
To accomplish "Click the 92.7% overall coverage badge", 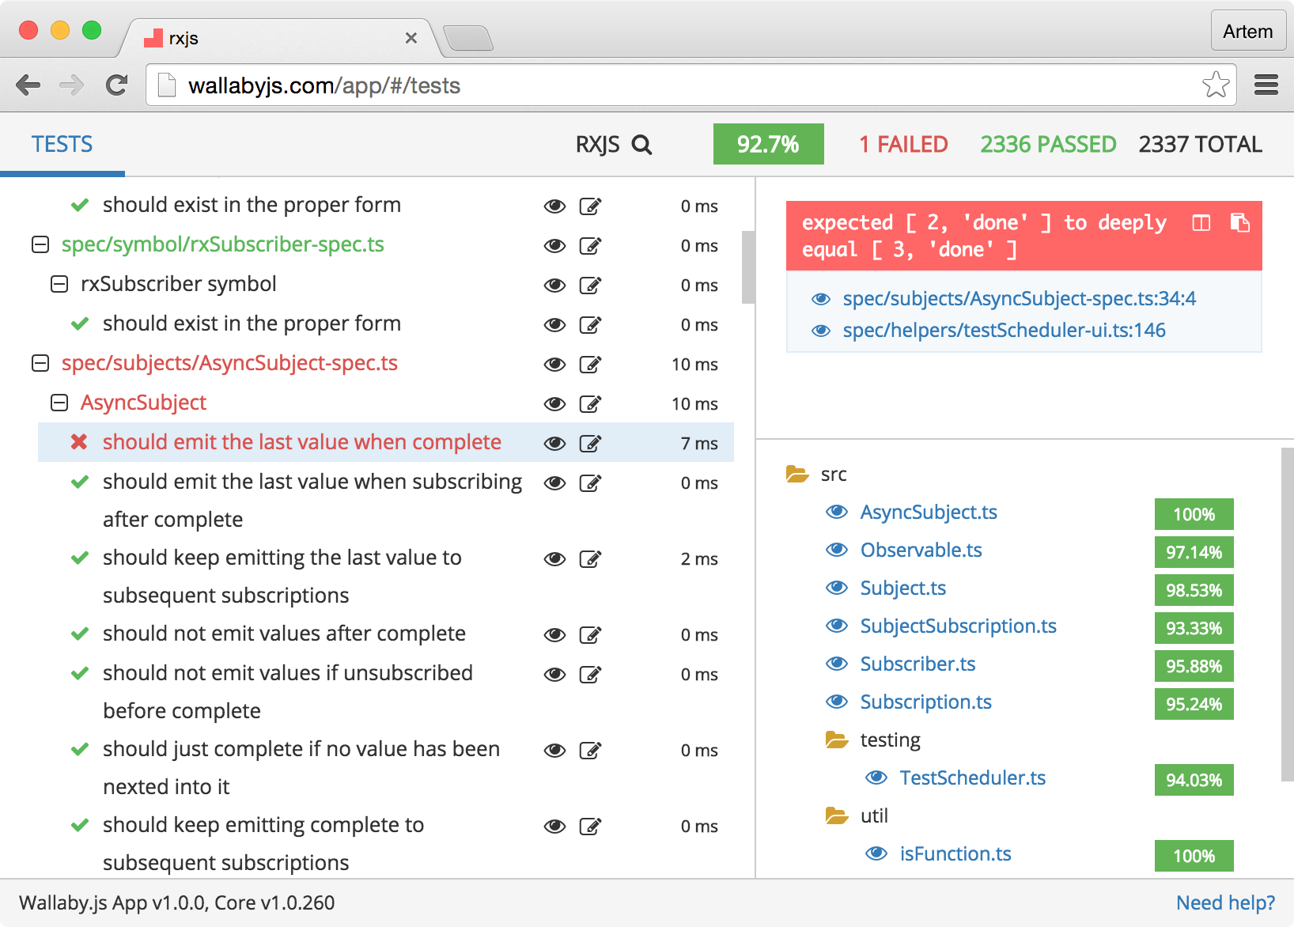I will pos(768,144).
